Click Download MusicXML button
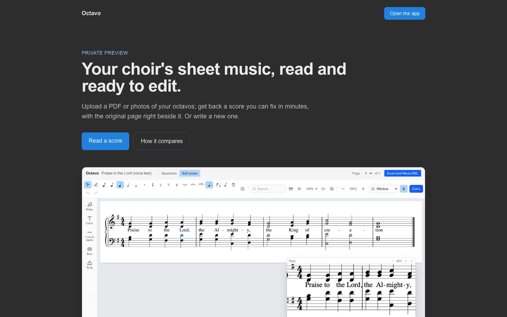This screenshot has height=317, width=507. [x=402, y=173]
